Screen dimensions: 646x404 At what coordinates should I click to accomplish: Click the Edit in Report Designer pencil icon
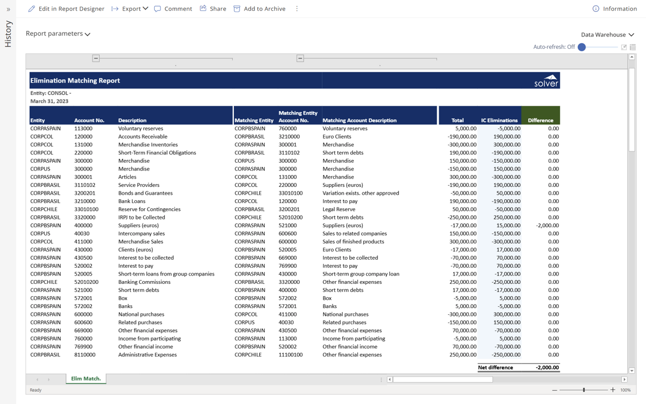(x=31, y=9)
